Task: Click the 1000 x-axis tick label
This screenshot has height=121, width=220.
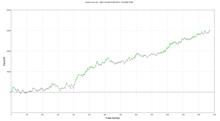Action: pyautogui.click(x=167, y=115)
